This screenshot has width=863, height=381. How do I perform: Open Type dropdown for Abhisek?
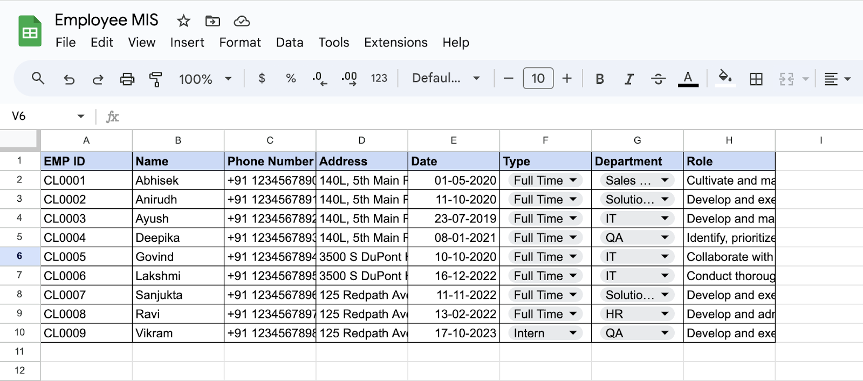(545, 180)
